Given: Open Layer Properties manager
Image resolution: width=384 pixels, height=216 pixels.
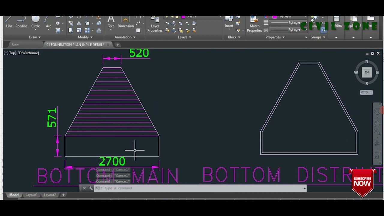Looking at the screenshot, I should click(x=155, y=24).
